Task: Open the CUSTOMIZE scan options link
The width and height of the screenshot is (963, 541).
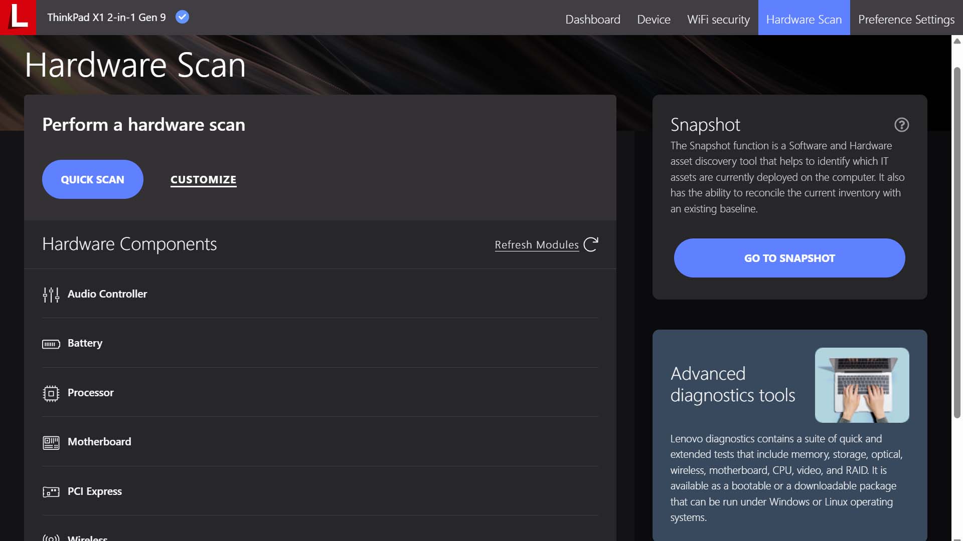Action: [203, 178]
